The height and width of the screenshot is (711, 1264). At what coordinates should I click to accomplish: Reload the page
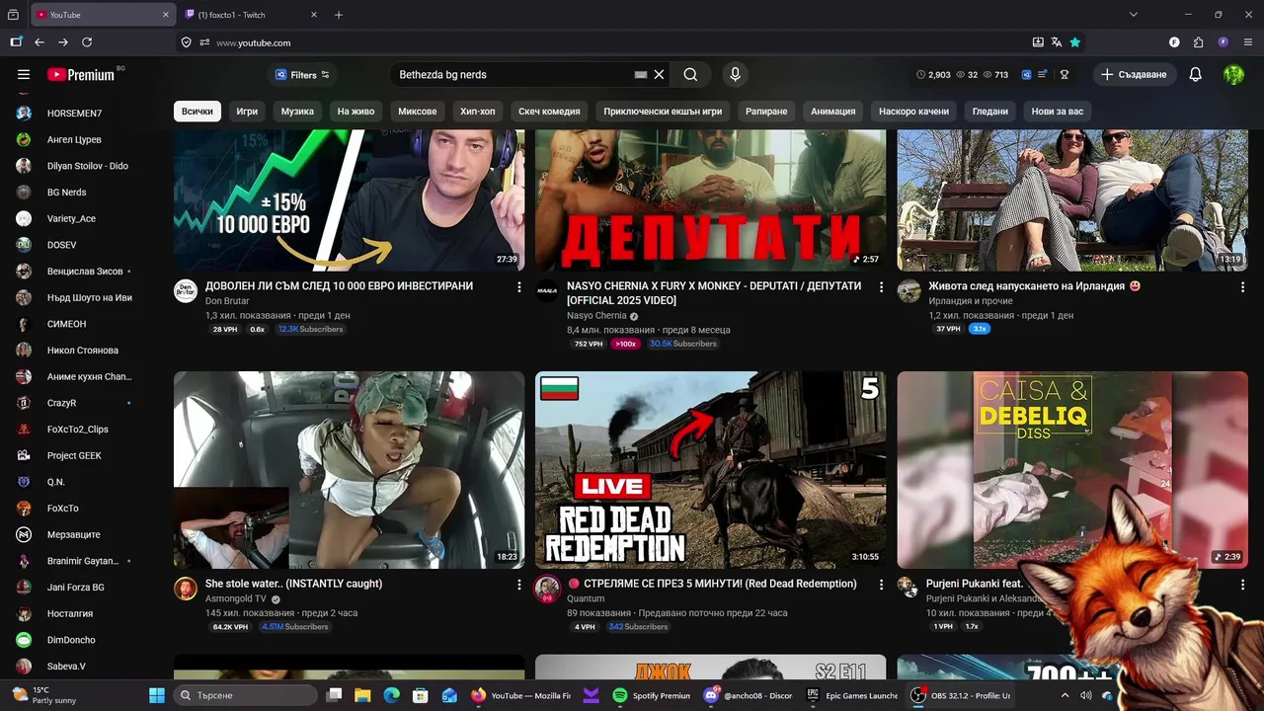pyautogui.click(x=87, y=42)
